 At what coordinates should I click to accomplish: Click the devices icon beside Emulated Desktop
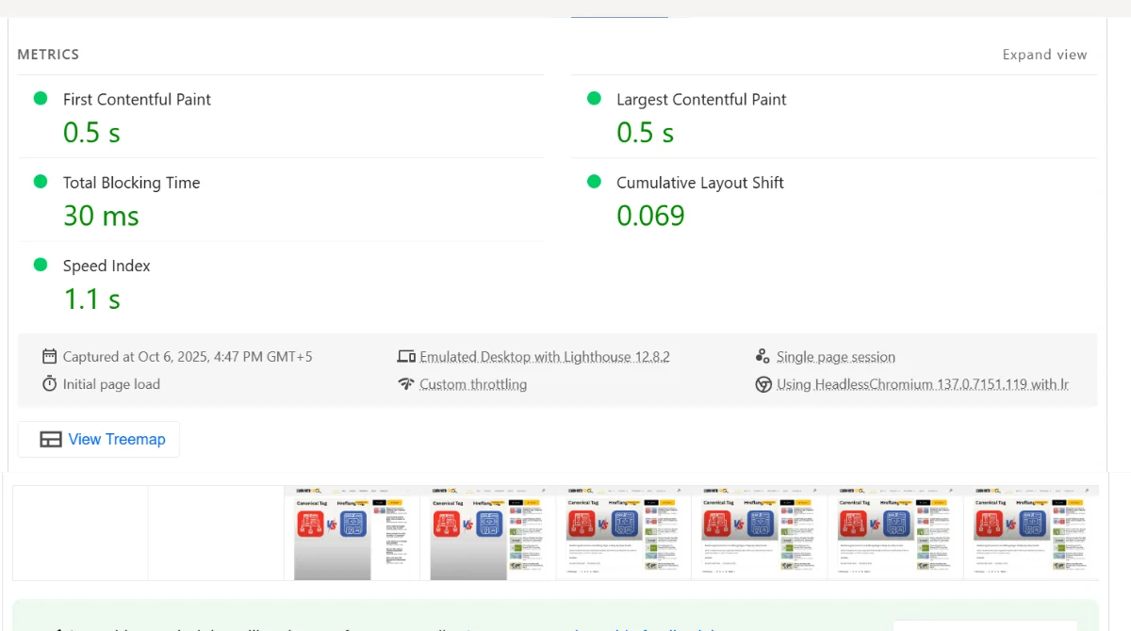(406, 357)
